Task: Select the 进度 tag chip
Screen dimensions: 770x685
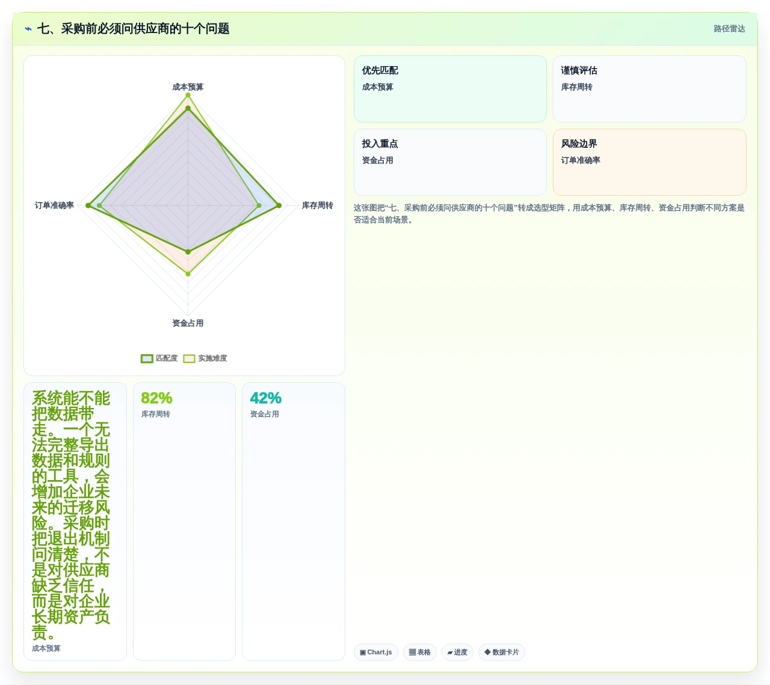Action: pyautogui.click(x=458, y=653)
